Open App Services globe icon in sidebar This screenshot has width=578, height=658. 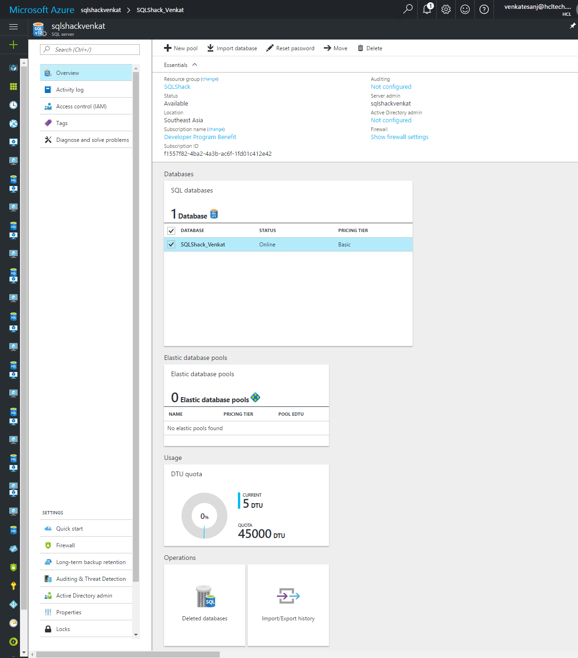pos(13,124)
